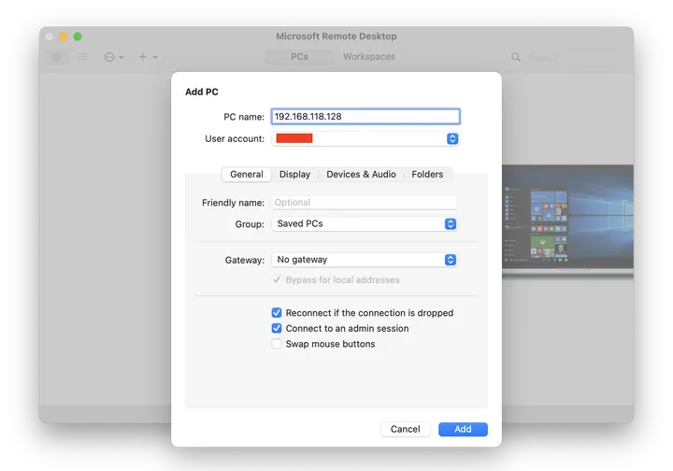
Task: Uncheck Connect to an admin session
Action: (277, 328)
